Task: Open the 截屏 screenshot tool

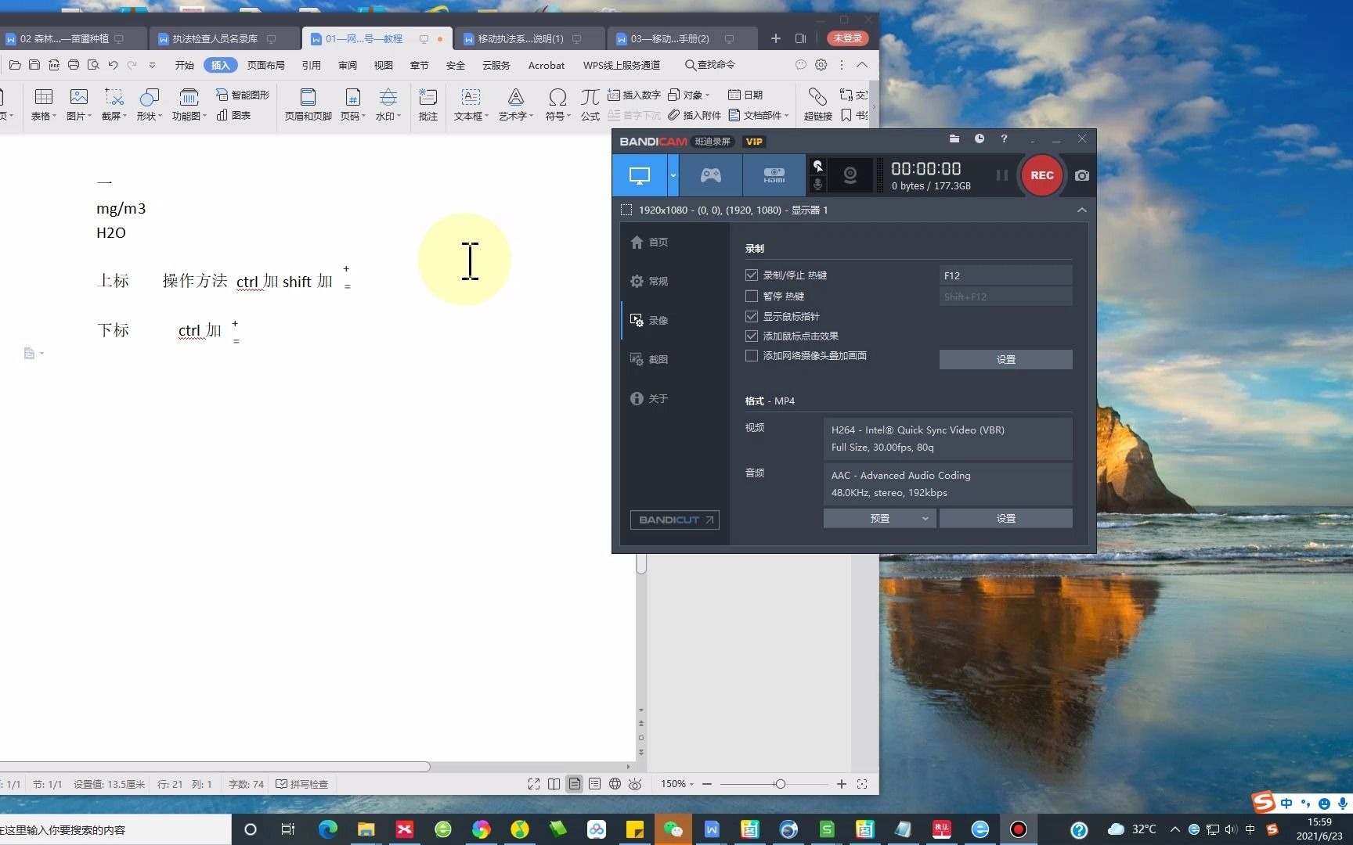Action: click(x=114, y=105)
